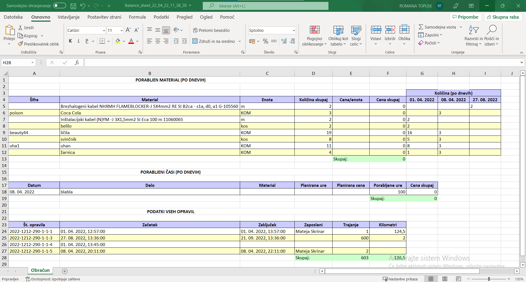Increase indent in alignment group
This screenshot has height=282, width=526.
click(184, 41)
